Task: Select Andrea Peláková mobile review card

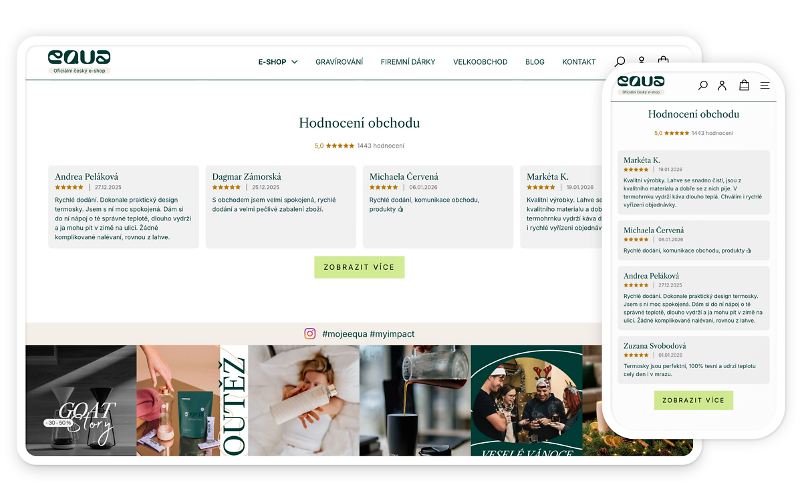Action: point(694,298)
